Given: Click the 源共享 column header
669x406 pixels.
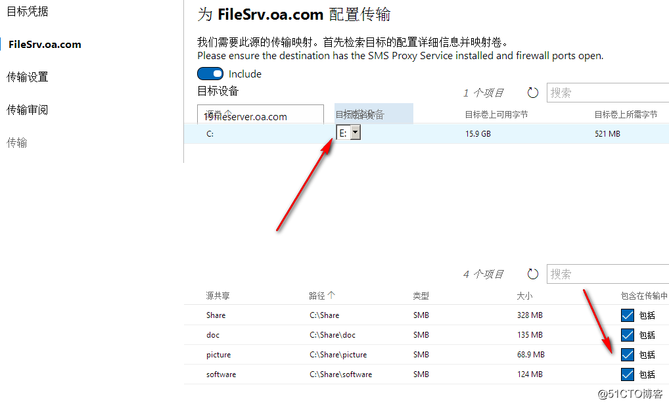Looking at the screenshot, I should pos(218,296).
